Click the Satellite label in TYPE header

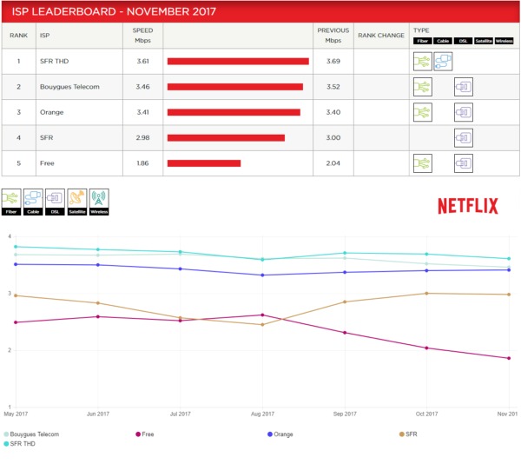click(x=484, y=41)
